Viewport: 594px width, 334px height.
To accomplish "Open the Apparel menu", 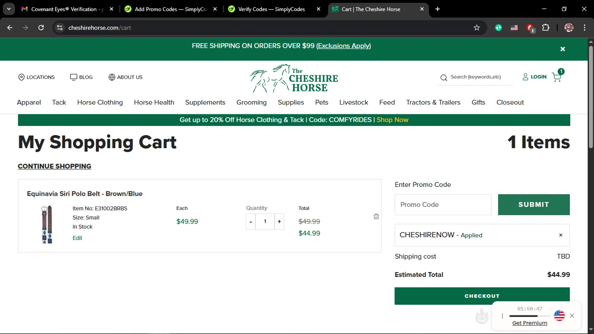I will (29, 102).
